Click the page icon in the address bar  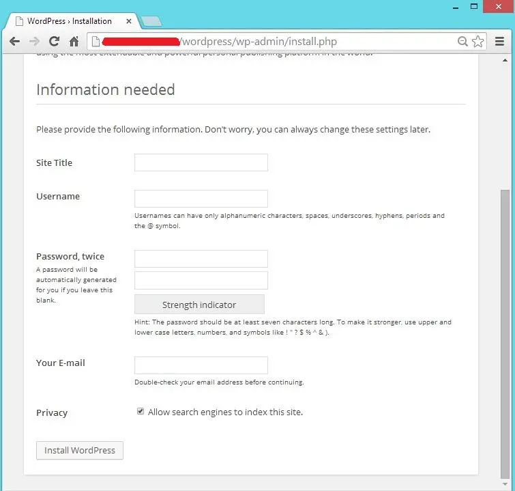click(95, 42)
